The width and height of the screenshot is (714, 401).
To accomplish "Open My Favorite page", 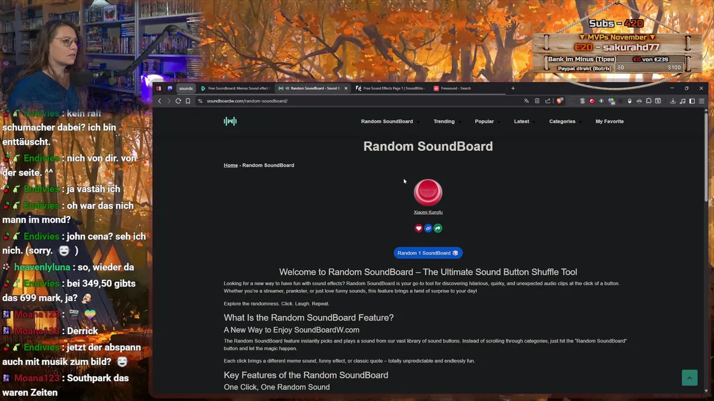I will 609,121.
